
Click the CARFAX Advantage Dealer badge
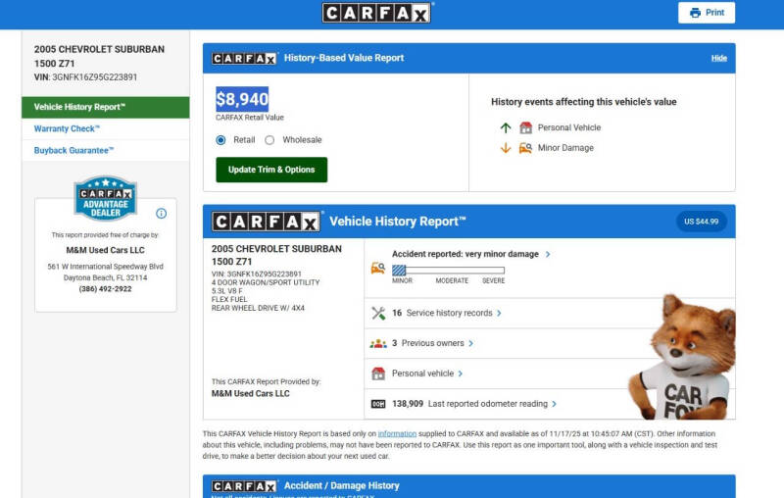coord(105,199)
